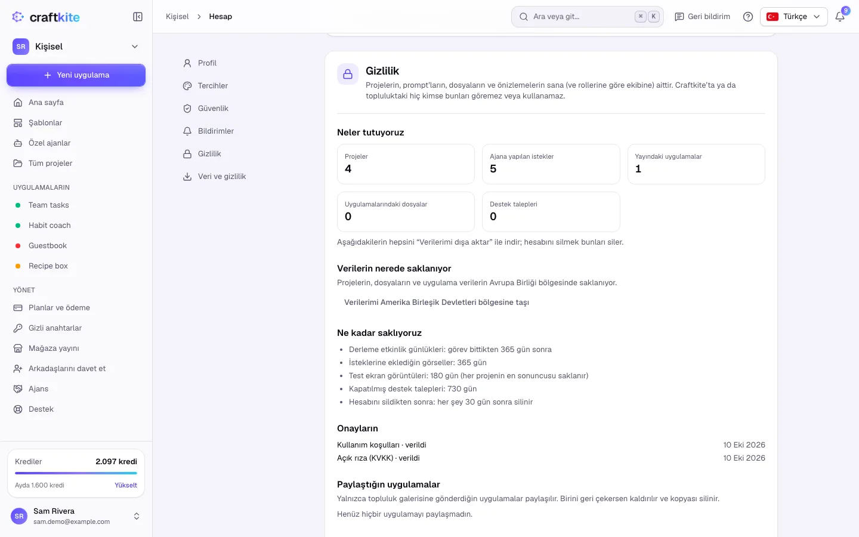859x537 pixels.
Task: Move data to the United States region
Action: tap(437, 303)
